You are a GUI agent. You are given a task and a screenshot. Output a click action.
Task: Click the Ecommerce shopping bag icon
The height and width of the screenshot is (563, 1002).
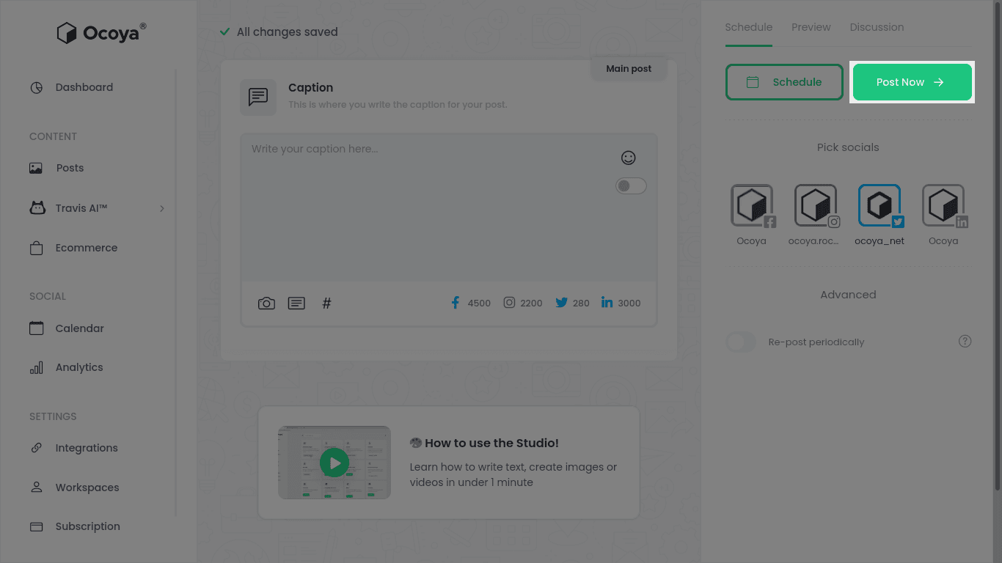[36, 248]
